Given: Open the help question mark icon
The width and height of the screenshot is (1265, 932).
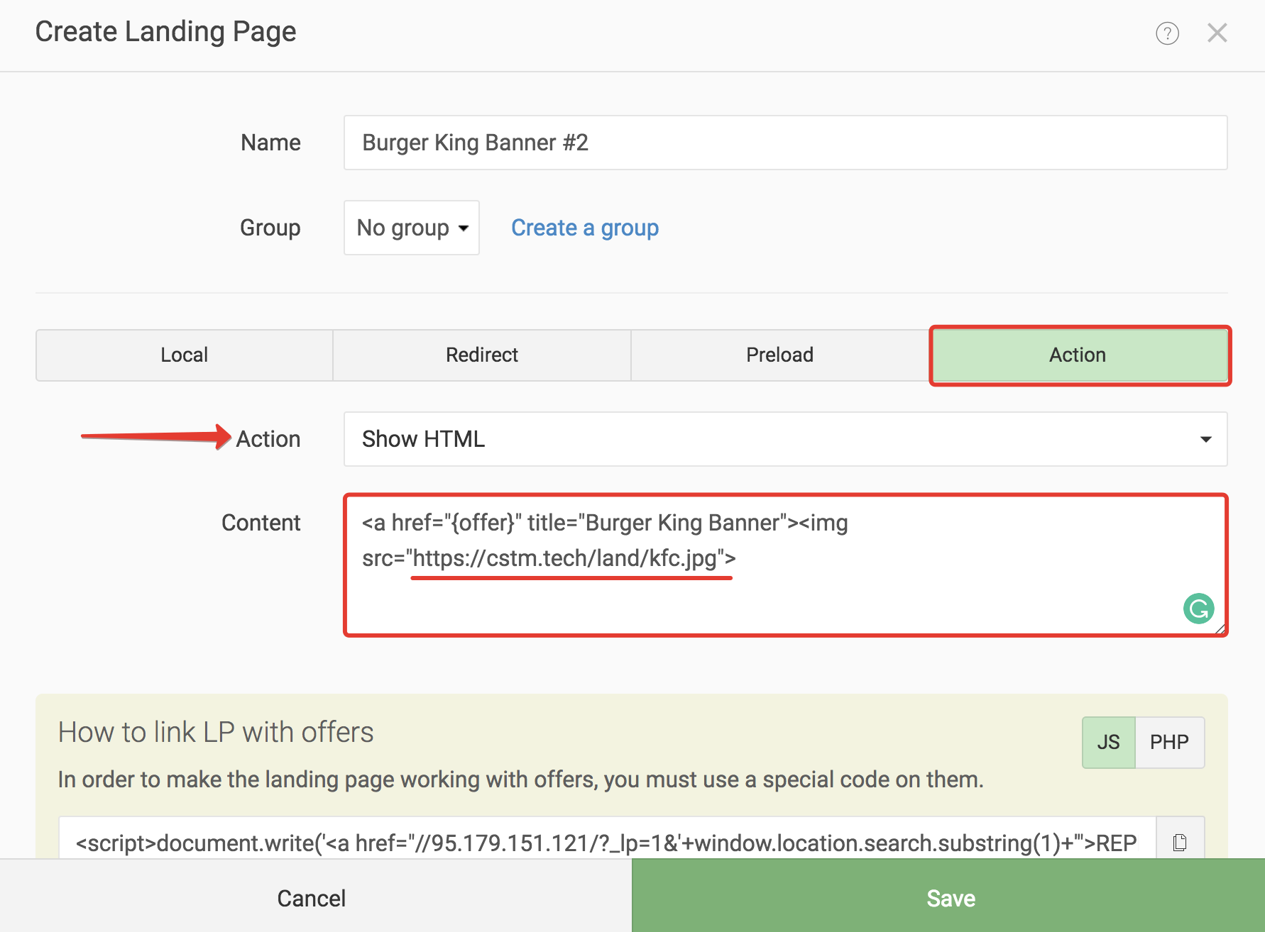Looking at the screenshot, I should pyautogui.click(x=1167, y=33).
